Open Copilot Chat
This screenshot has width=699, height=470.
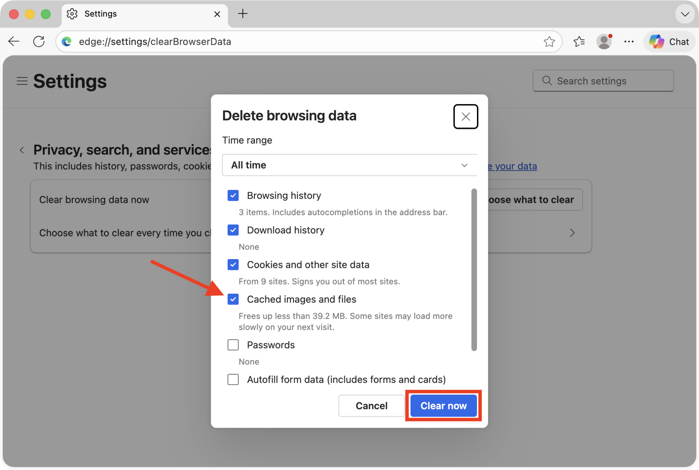[670, 41]
